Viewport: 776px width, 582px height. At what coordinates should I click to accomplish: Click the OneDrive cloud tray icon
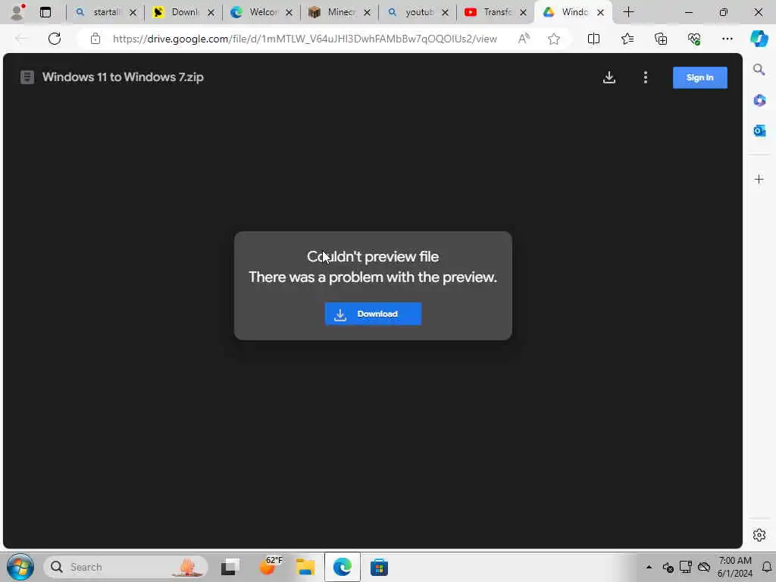click(704, 567)
